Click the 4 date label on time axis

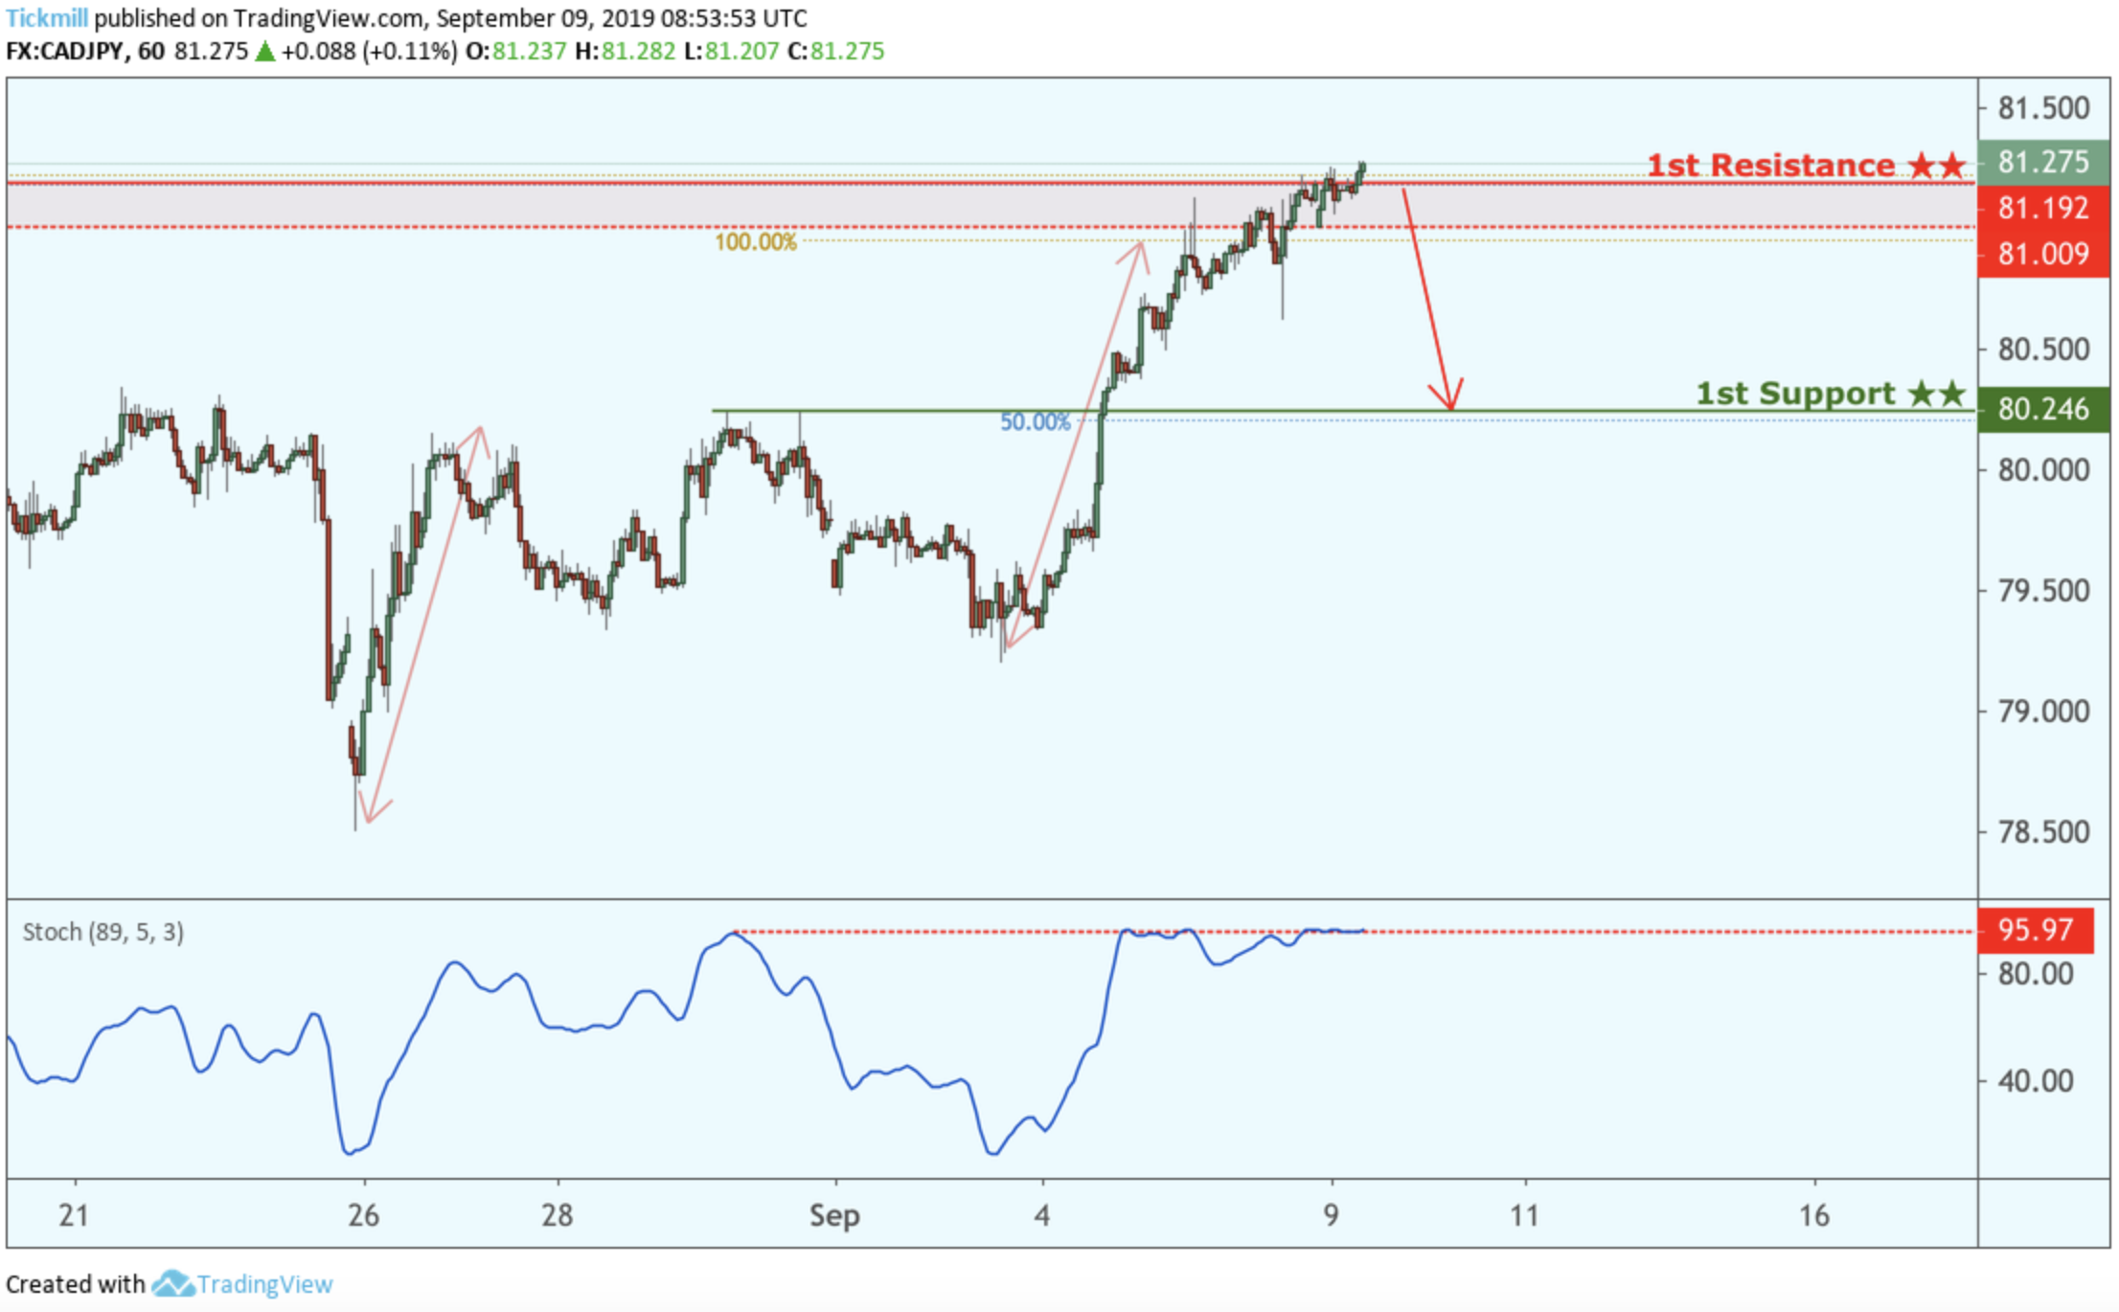click(x=1042, y=1215)
